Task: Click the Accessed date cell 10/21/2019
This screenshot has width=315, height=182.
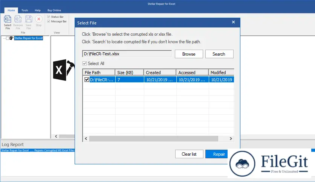Action: pos(193,80)
